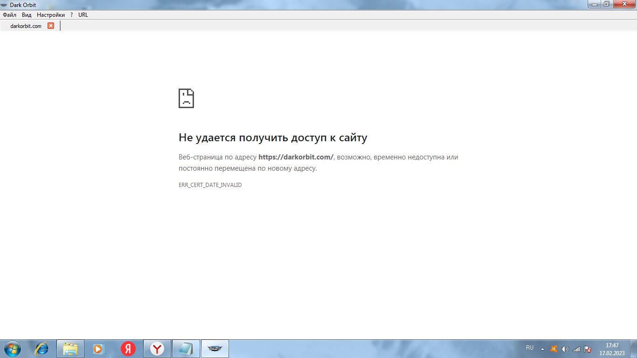
Task: Click the sad page error icon
Action: pos(186,98)
